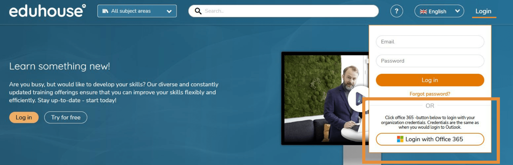The image size is (513, 165).
Task: Focus the Search input field
Action: tap(283, 11)
